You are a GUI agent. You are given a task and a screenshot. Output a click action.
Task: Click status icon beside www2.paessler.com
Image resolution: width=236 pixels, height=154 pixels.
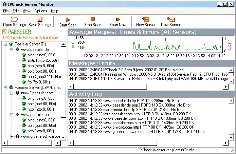tap(17, 93)
